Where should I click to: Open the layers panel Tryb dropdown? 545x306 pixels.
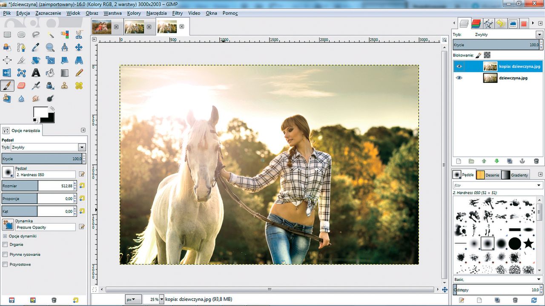tap(540, 34)
